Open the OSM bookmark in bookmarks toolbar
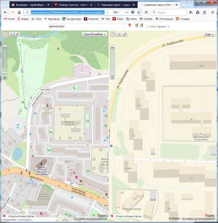Image resolution: width=218 pixels, height=223 pixels. (36, 19)
